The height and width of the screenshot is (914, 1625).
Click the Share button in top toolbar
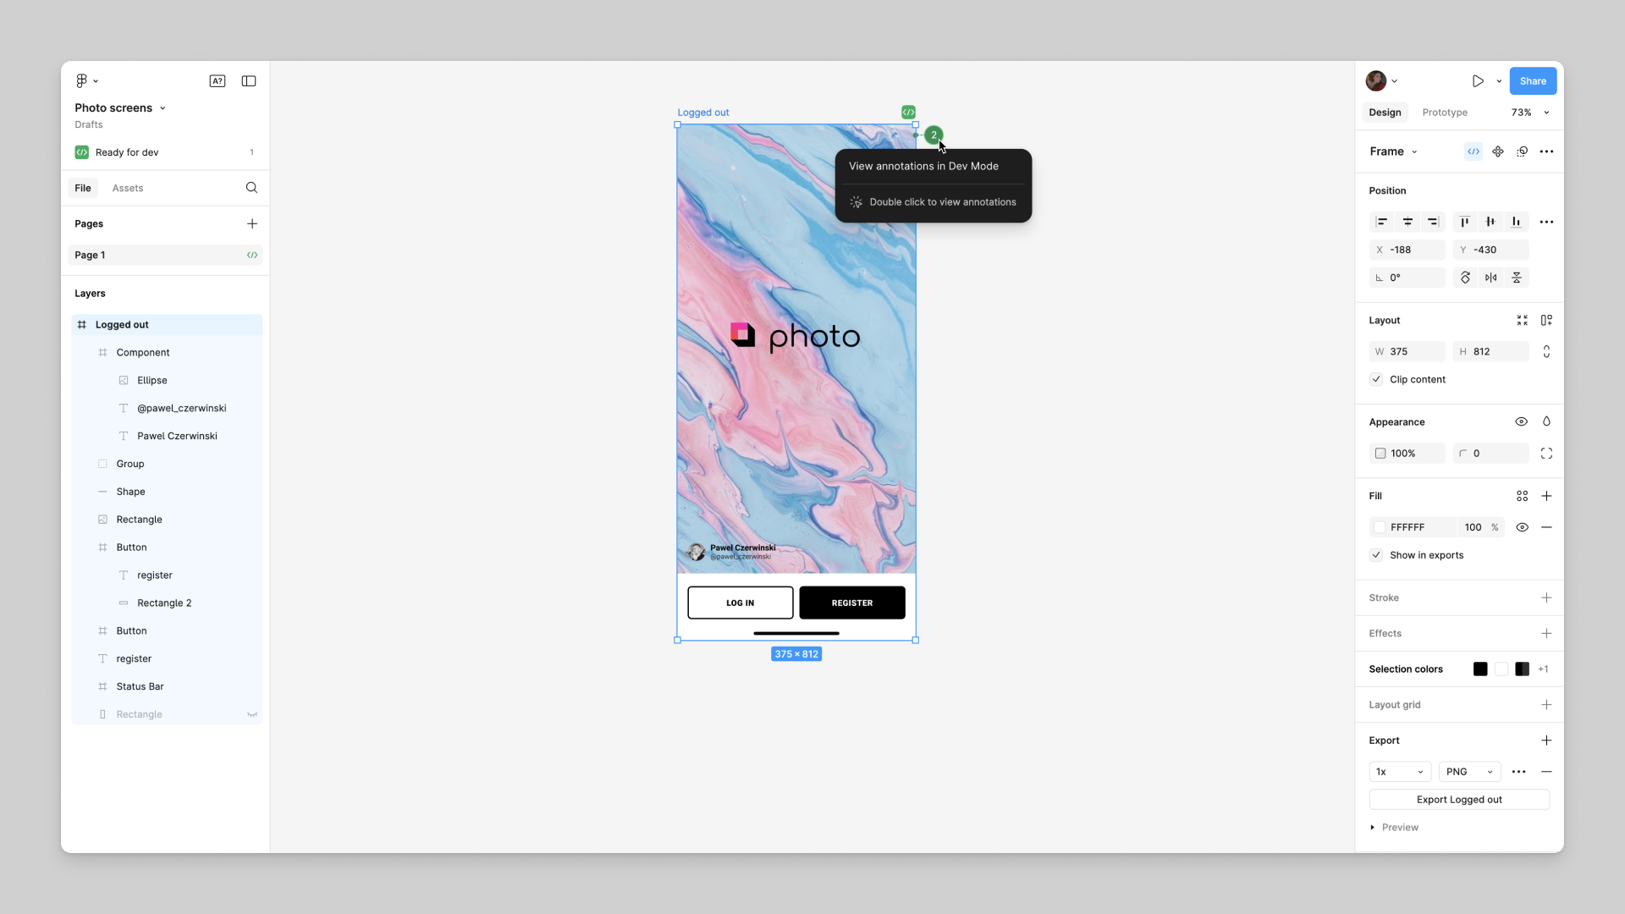(x=1534, y=80)
